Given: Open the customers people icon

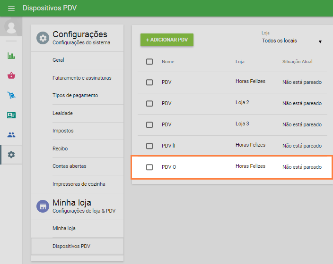Looking at the screenshot, I should (x=11, y=135).
